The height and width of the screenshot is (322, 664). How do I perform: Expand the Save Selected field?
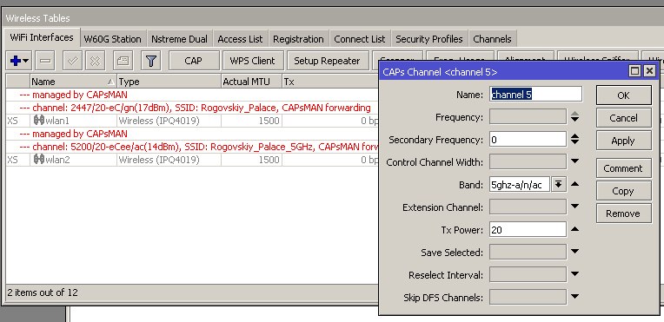[x=574, y=252]
